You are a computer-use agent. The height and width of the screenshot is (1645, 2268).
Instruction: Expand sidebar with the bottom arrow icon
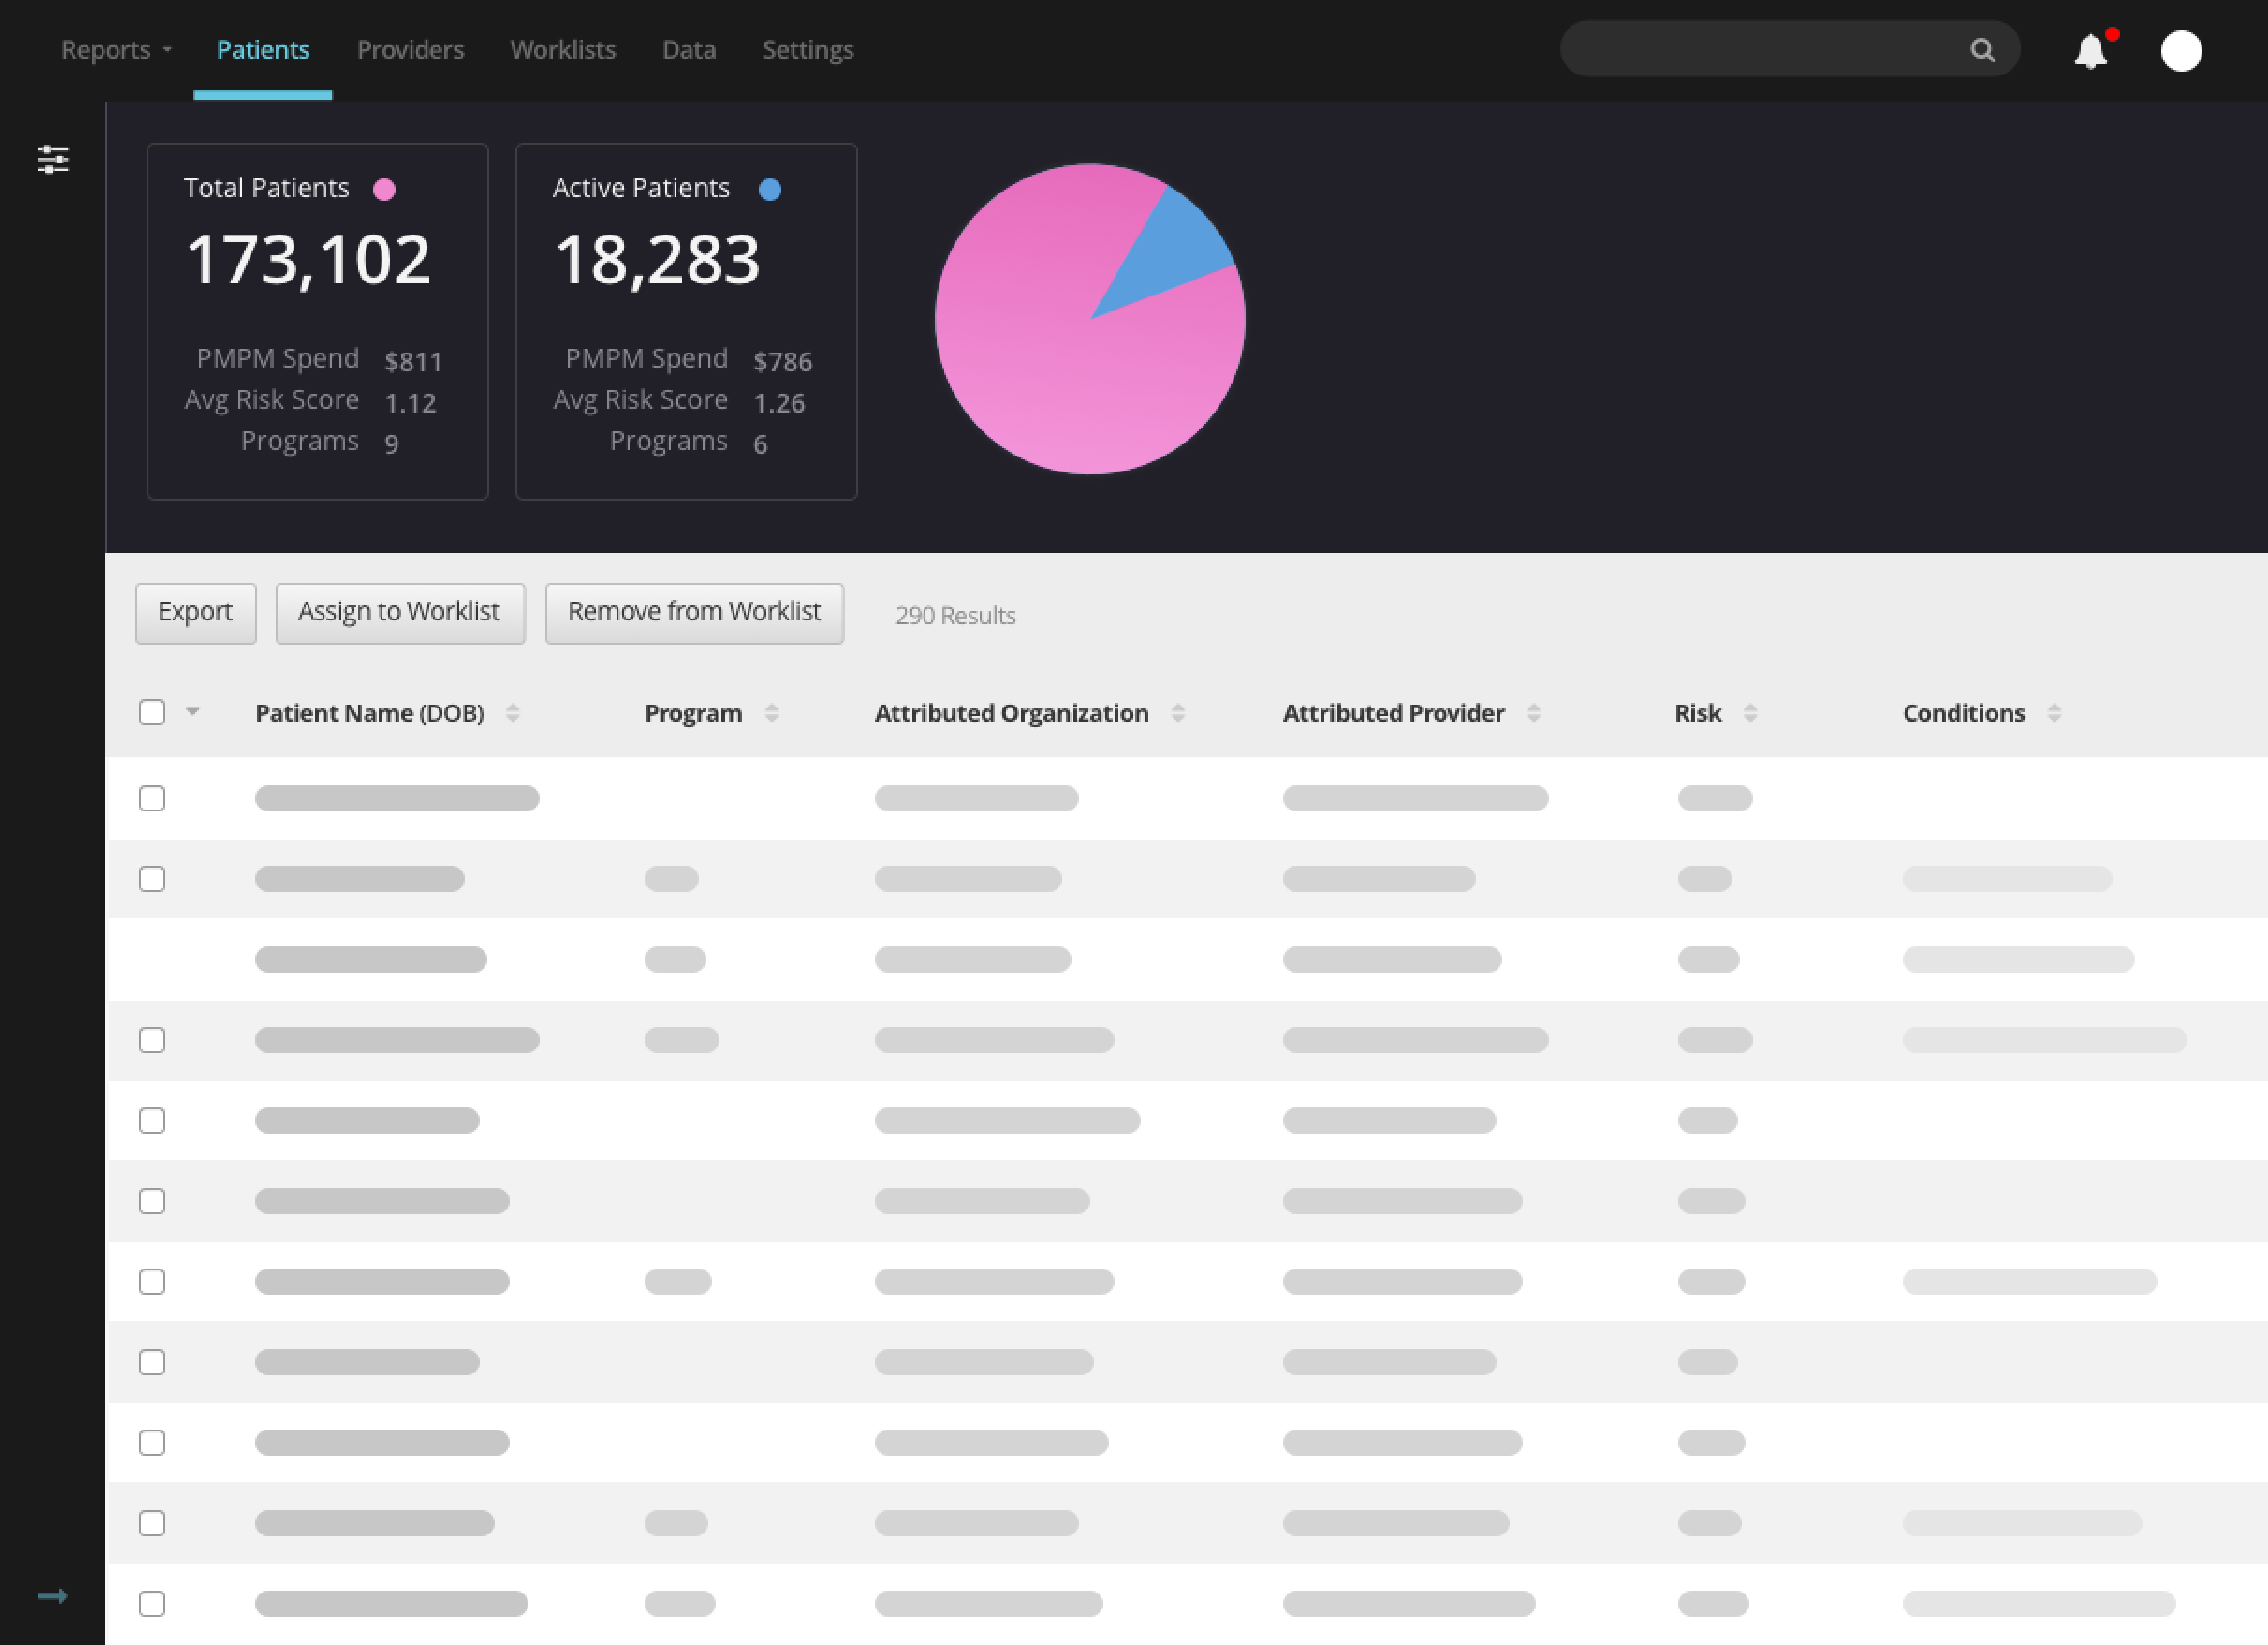(x=52, y=1595)
